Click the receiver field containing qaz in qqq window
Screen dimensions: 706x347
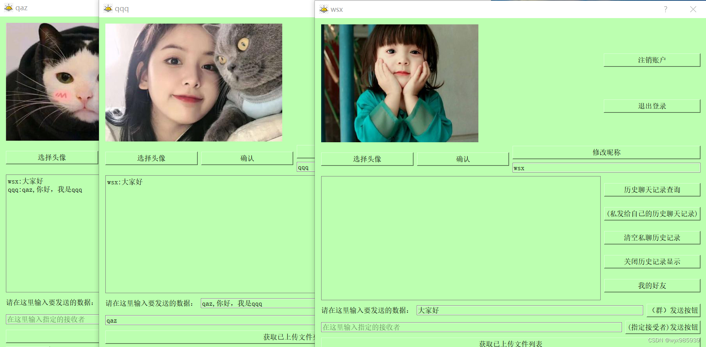click(x=210, y=320)
